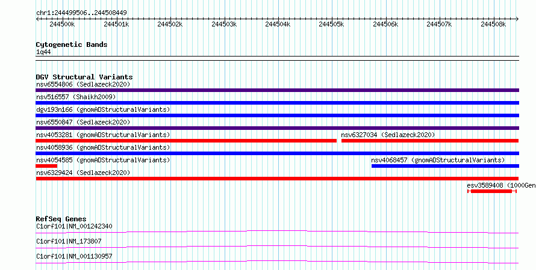Select the purple bar under nsv6550847
This screenshot has width=536, height=270.
click(x=277, y=128)
